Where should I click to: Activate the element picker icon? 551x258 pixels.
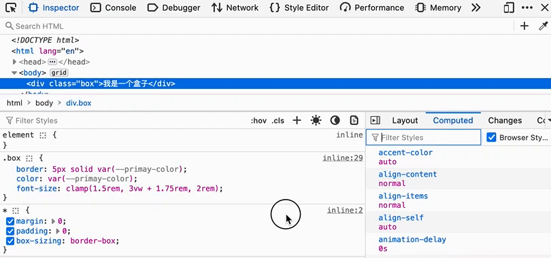point(12,7)
